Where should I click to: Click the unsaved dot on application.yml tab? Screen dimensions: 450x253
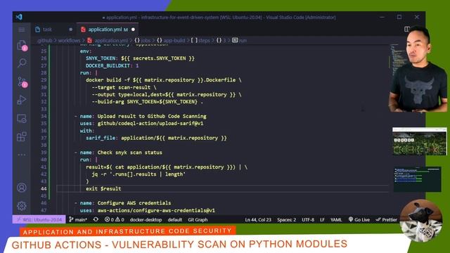click(133, 30)
